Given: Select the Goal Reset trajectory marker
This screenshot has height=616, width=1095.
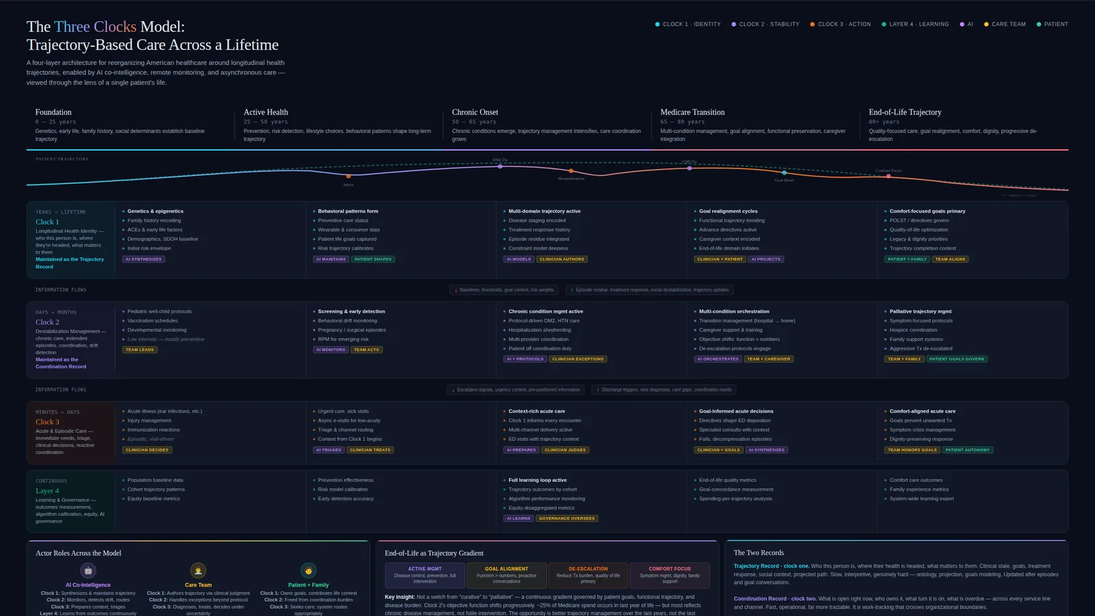Looking at the screenshot, I should (x=784, y=173).
